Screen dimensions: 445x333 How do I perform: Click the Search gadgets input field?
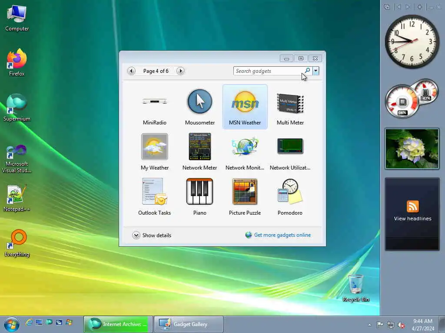click(268, 71)
